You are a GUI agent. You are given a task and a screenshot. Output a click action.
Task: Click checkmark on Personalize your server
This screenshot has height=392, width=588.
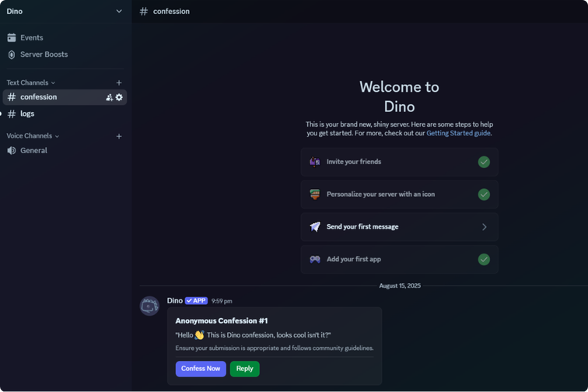[x=484, y=194]
